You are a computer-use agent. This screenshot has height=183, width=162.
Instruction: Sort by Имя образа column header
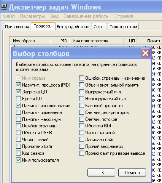30,41
